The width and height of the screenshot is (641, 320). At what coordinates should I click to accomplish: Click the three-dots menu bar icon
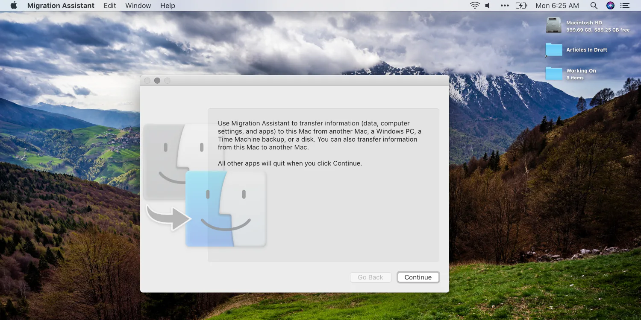(505, 6)
